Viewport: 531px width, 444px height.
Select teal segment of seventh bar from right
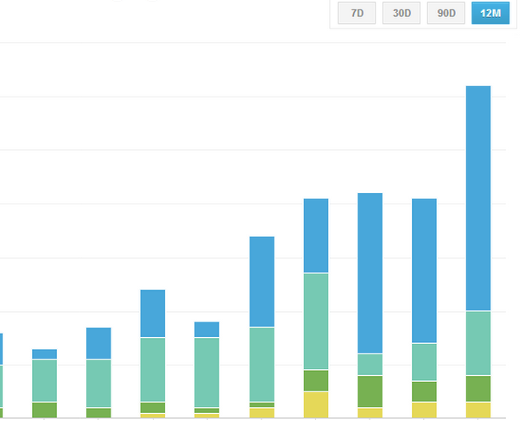click(153, 370)
